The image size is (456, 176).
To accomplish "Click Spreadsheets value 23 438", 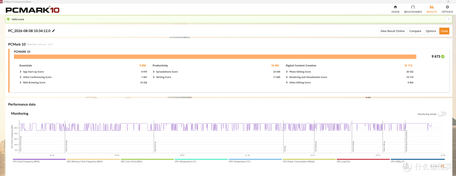I will tap(276, 72).
